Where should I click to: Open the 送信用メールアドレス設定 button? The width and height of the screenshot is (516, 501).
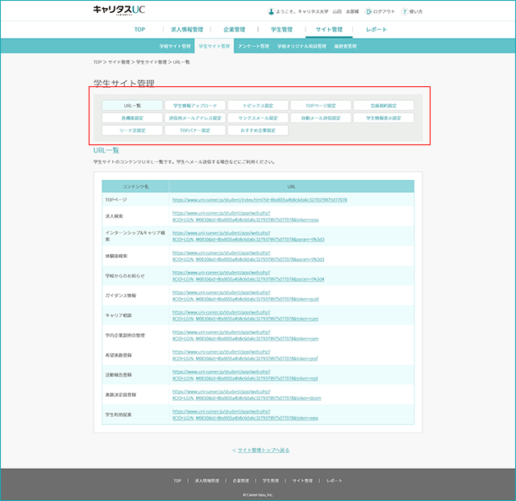(x=195, y=118)
